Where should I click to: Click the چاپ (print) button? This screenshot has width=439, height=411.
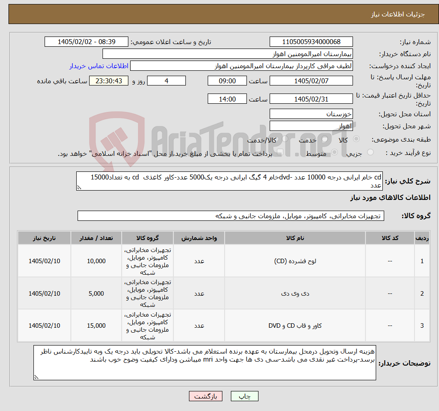tap(244, 396)
